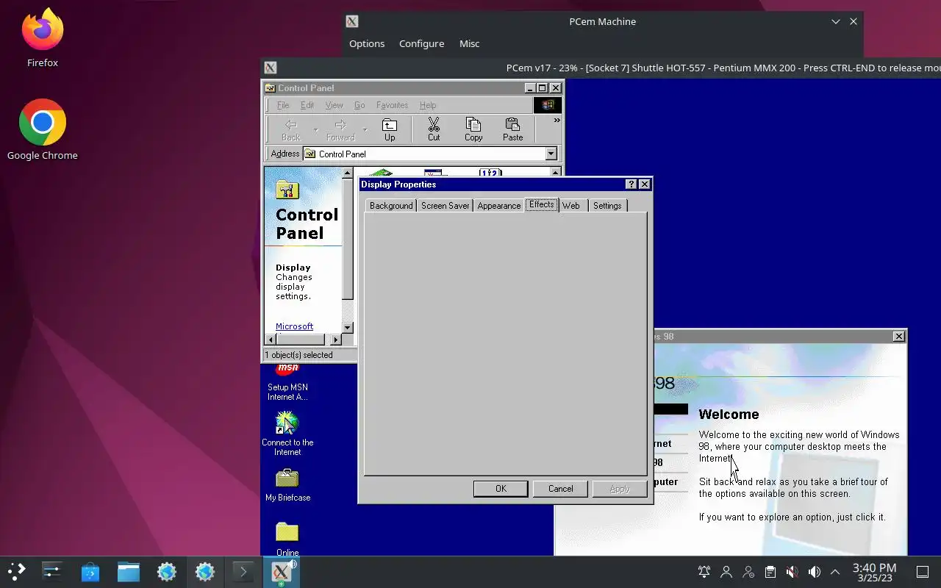Viewport: 941px width, 588px height.
Task: Open the Go menu in Control Panel
Action: click(359, 105)
